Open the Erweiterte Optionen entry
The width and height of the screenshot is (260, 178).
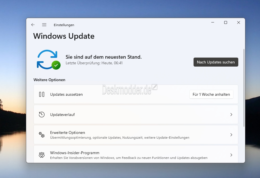[136, 135]
